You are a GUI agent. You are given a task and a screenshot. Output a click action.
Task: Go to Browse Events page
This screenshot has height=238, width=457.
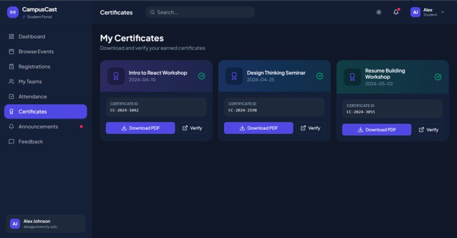point(45,52)
